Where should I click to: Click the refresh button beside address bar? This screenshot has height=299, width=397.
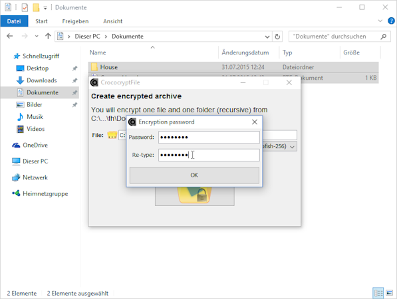click(277, 37)
